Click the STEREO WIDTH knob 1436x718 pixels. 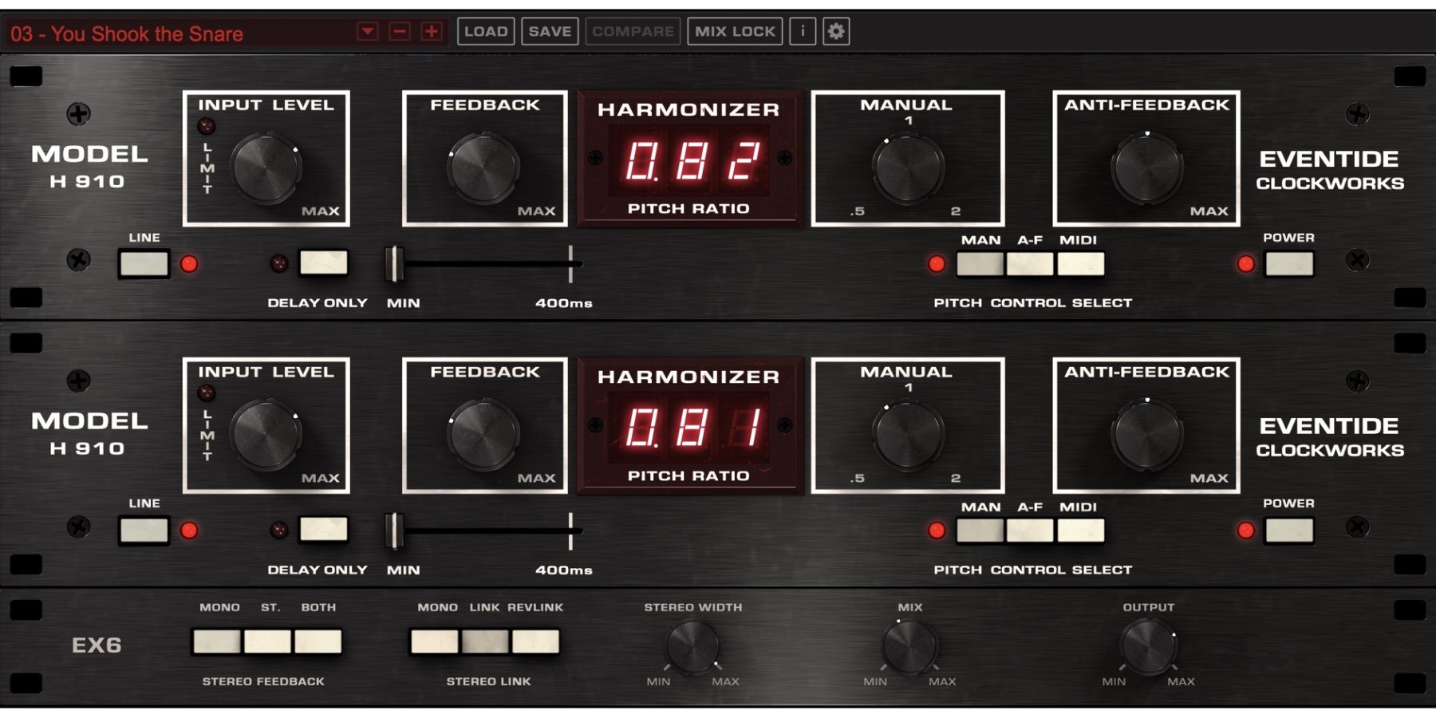[692, 646]
